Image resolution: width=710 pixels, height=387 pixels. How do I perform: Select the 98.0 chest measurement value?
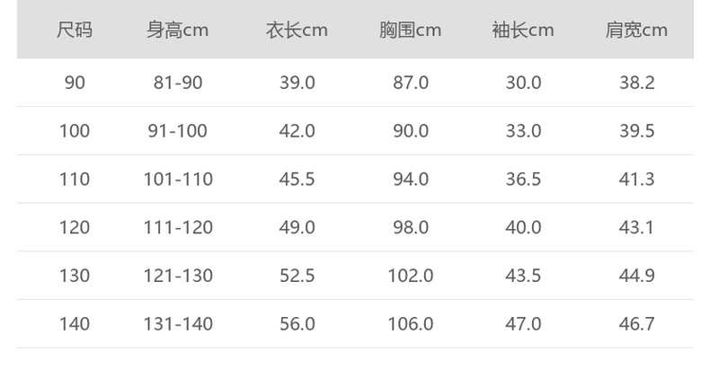point(411,228)
